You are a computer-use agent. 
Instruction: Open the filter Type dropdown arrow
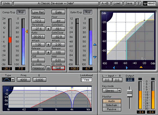[x=13, y=80]
